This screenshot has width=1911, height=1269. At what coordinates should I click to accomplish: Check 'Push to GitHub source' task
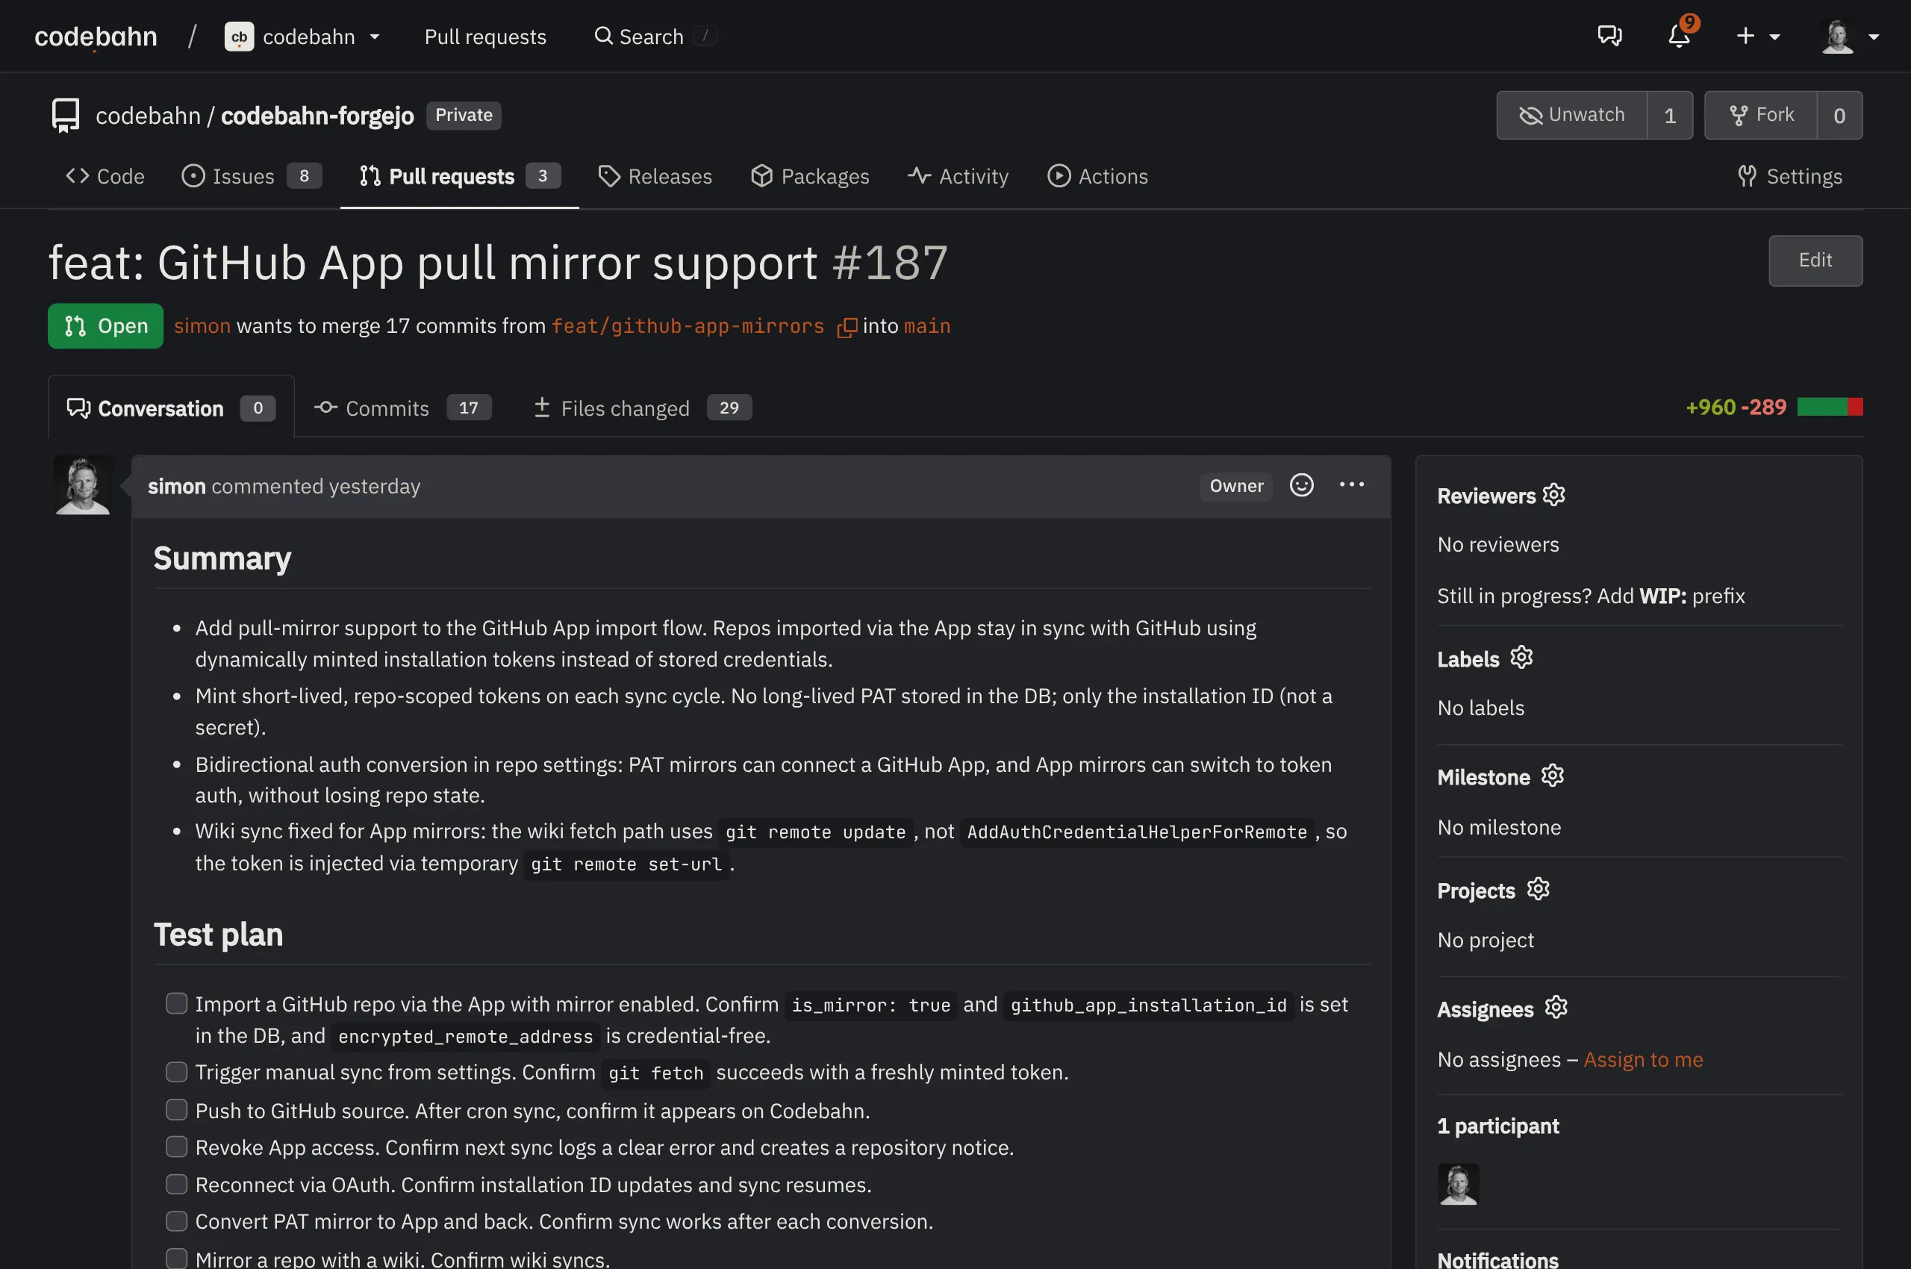pos(176,1109)
